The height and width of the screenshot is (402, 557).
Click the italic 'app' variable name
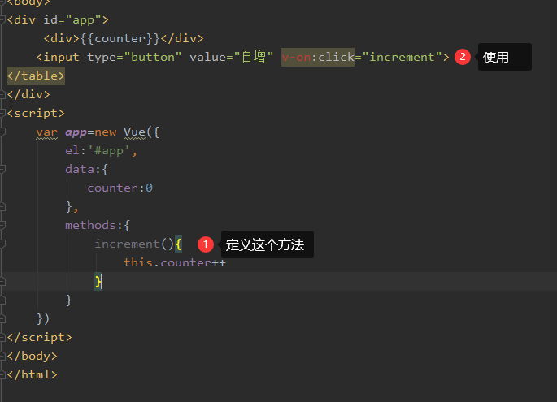[x=76, y=132]
